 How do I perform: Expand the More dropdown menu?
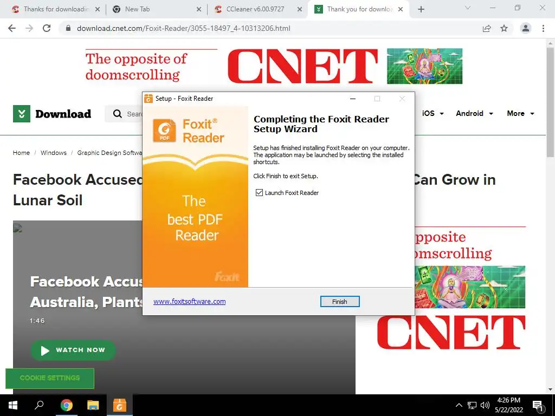[521, 114]
